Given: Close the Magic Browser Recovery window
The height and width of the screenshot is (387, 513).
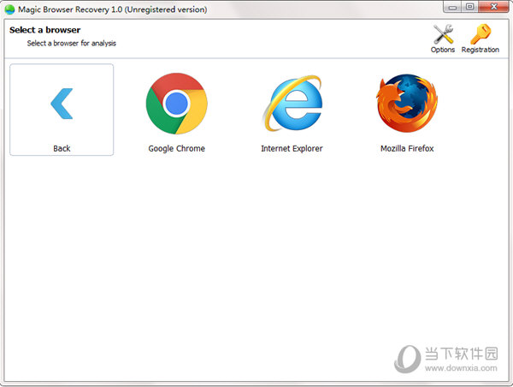Looking at the screenshot, I should tap(494, 7).
